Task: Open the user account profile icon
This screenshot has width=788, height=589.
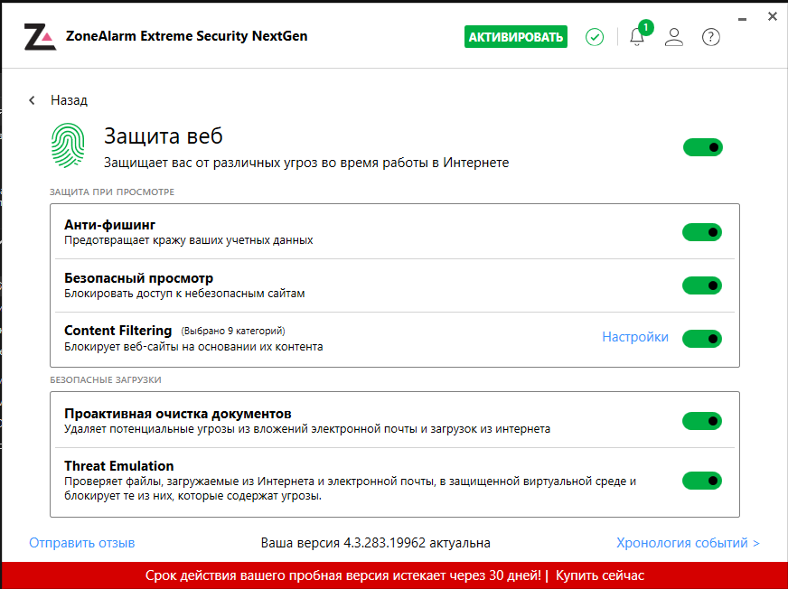Action: coord(674,37)
